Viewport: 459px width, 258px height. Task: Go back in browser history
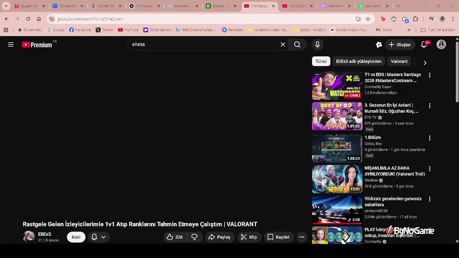tap(6, 19)
